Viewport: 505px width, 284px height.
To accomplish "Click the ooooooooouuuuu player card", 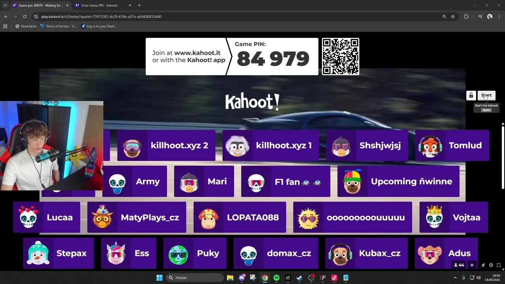I will click(x=353, y=217).
